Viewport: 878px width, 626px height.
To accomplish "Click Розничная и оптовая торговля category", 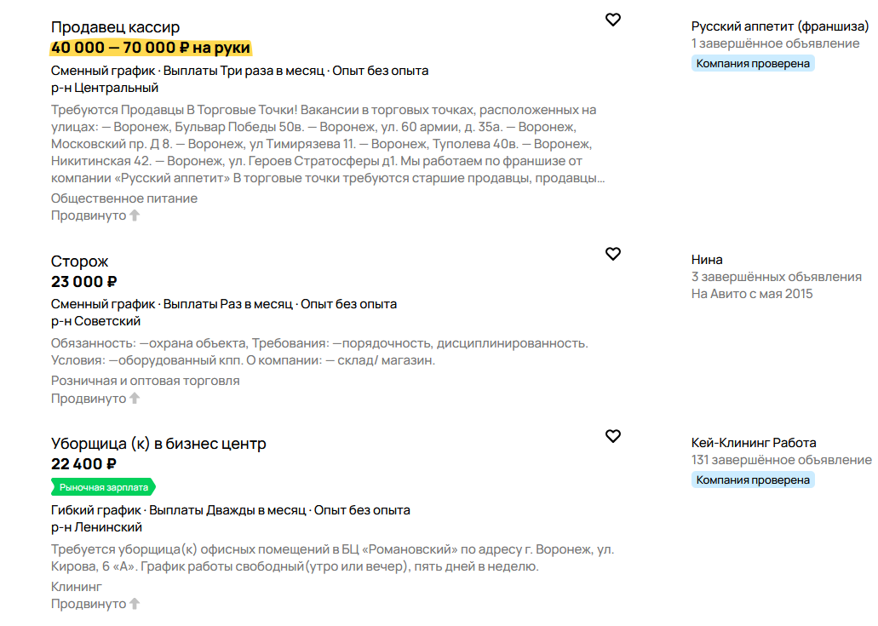I will 145,381.
